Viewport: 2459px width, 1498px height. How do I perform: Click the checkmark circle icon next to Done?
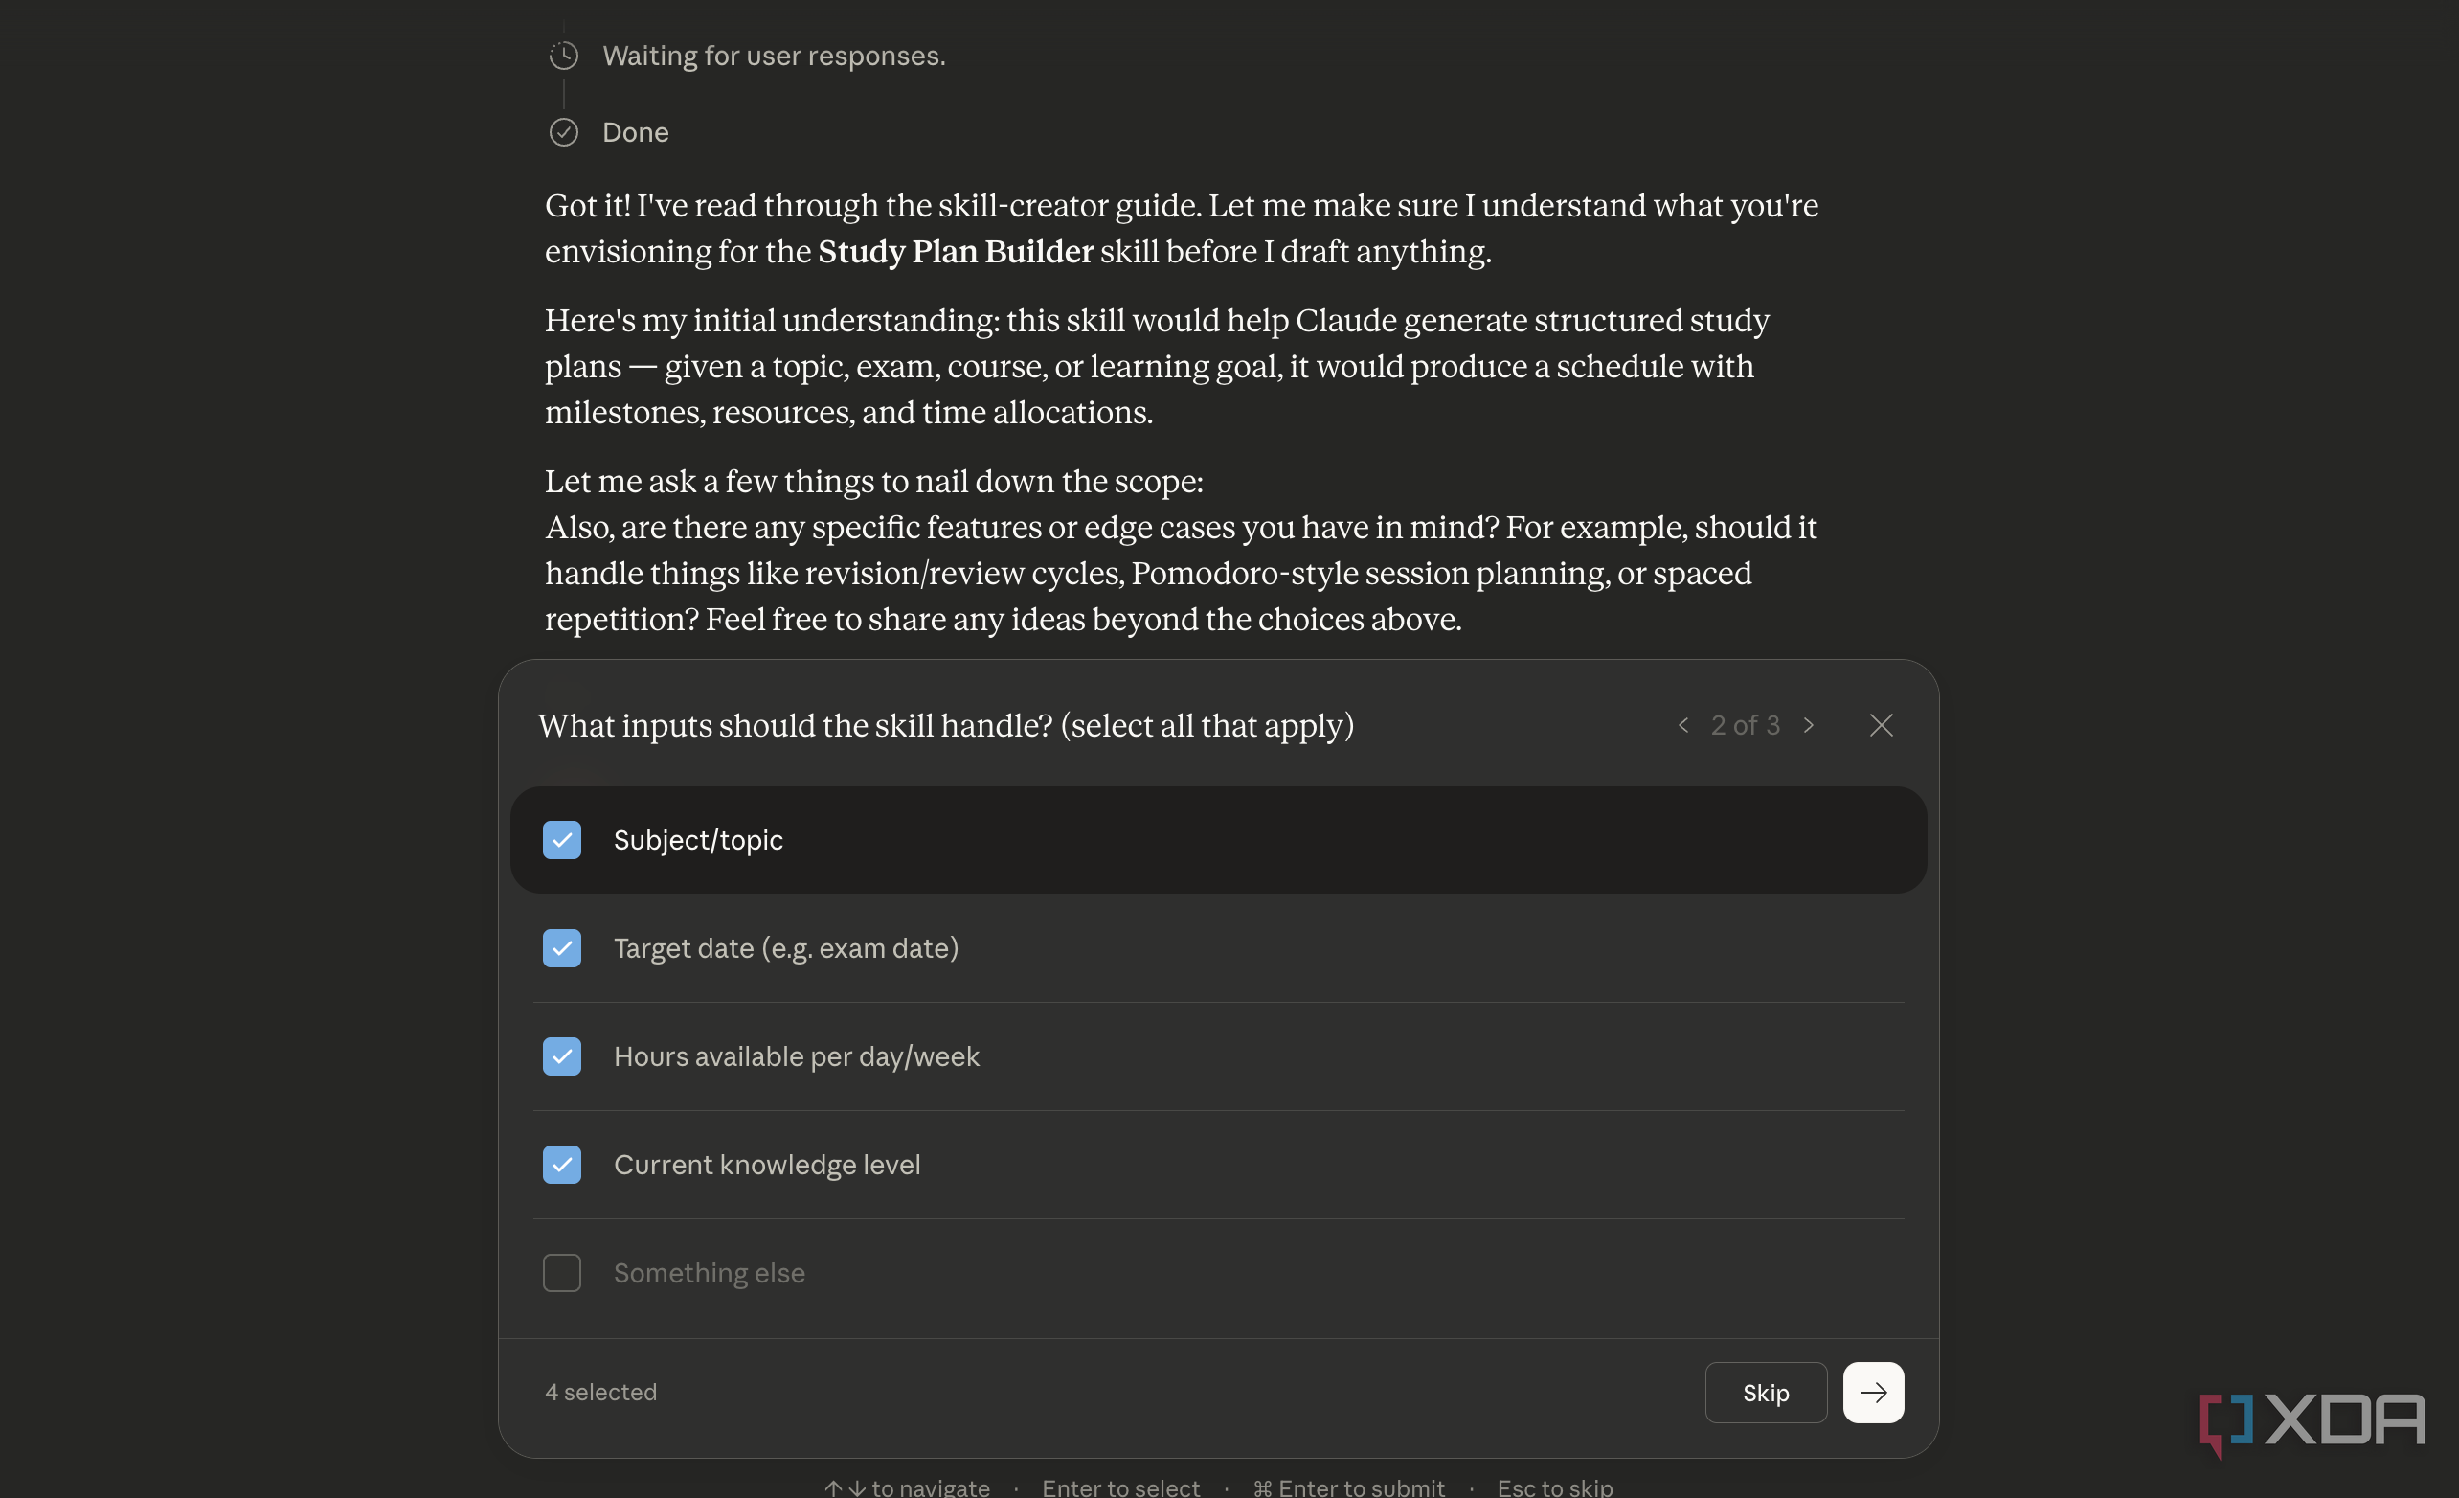(x=564, y=133)
